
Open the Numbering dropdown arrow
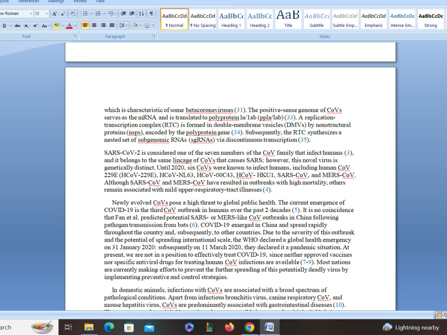104,13
